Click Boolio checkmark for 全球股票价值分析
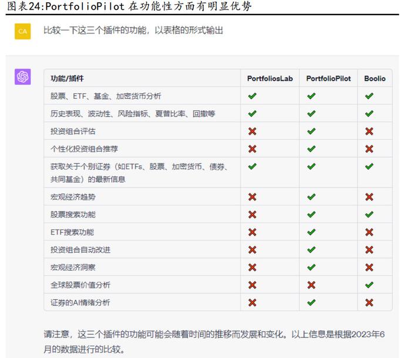 (x=369, y=285)
